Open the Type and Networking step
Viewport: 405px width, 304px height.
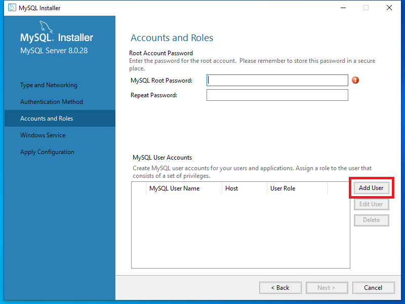click(49, 85)
